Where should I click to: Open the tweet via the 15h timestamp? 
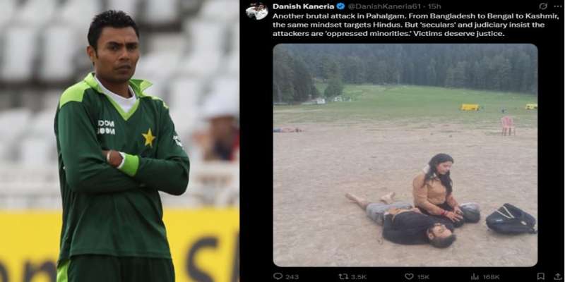[434, 6]
